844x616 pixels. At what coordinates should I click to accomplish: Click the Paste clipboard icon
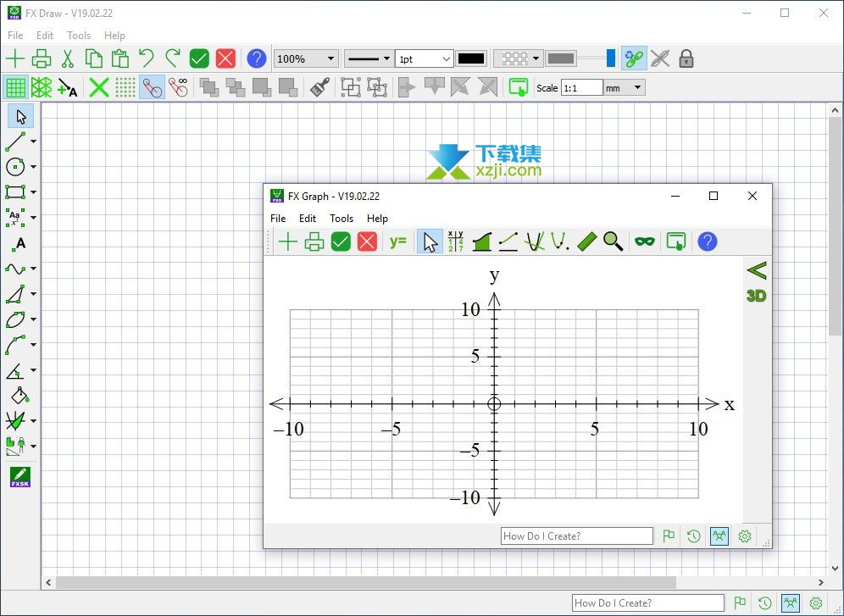(x=120, y=58)
